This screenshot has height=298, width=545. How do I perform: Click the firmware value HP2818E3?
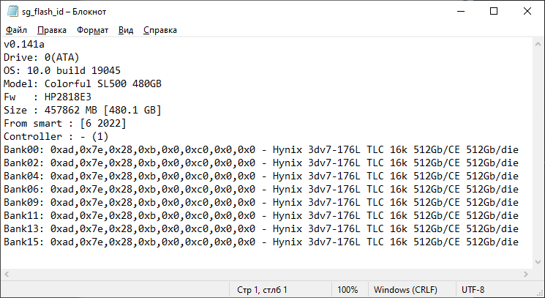tap(68, 97)
